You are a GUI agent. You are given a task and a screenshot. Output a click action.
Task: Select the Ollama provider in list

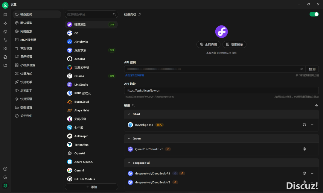[92, 76]
